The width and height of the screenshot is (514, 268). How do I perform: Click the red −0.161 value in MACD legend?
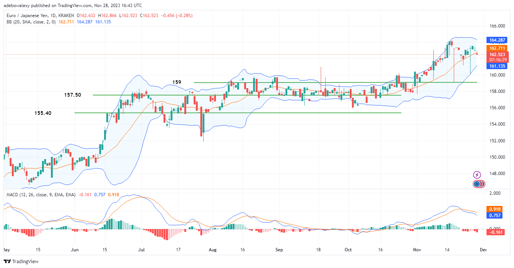click(x=84, y=195)
